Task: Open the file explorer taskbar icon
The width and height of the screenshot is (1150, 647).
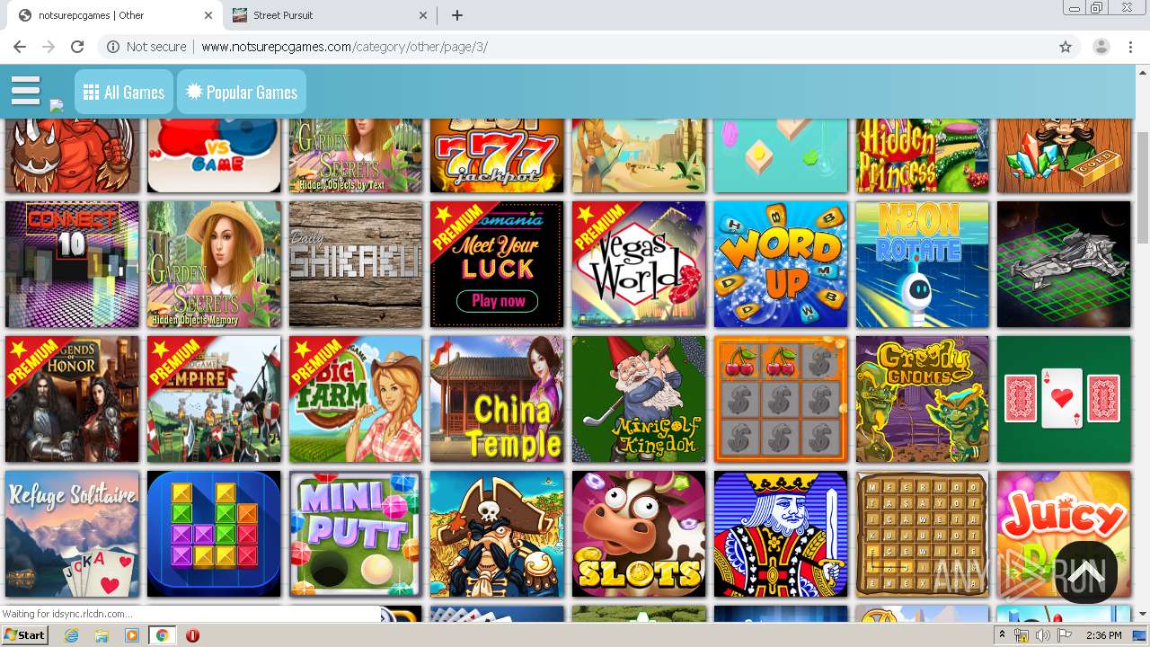Action: pyautogui.click(x=102, y=635)
